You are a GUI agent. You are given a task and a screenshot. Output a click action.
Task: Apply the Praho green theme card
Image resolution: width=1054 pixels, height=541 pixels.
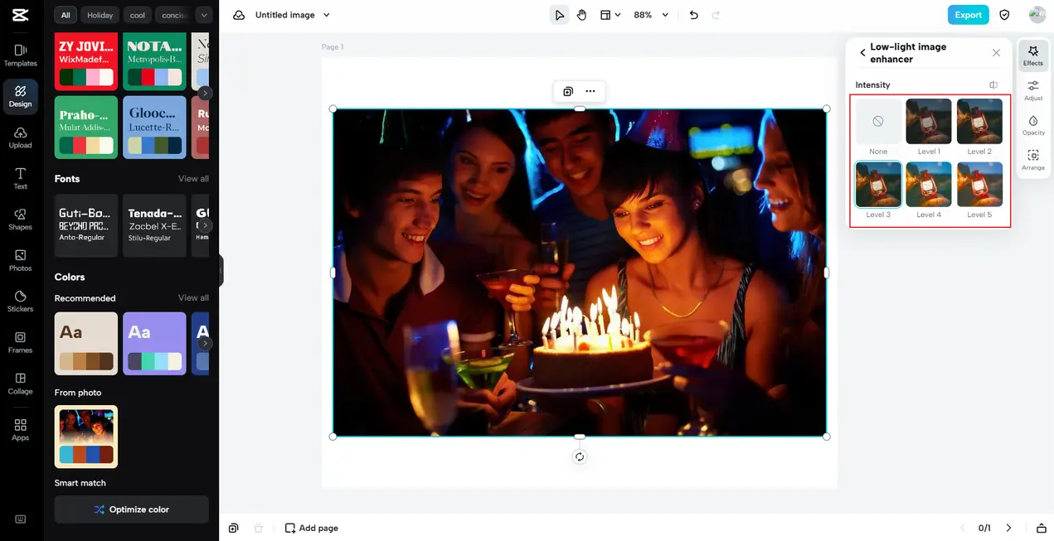86,127
